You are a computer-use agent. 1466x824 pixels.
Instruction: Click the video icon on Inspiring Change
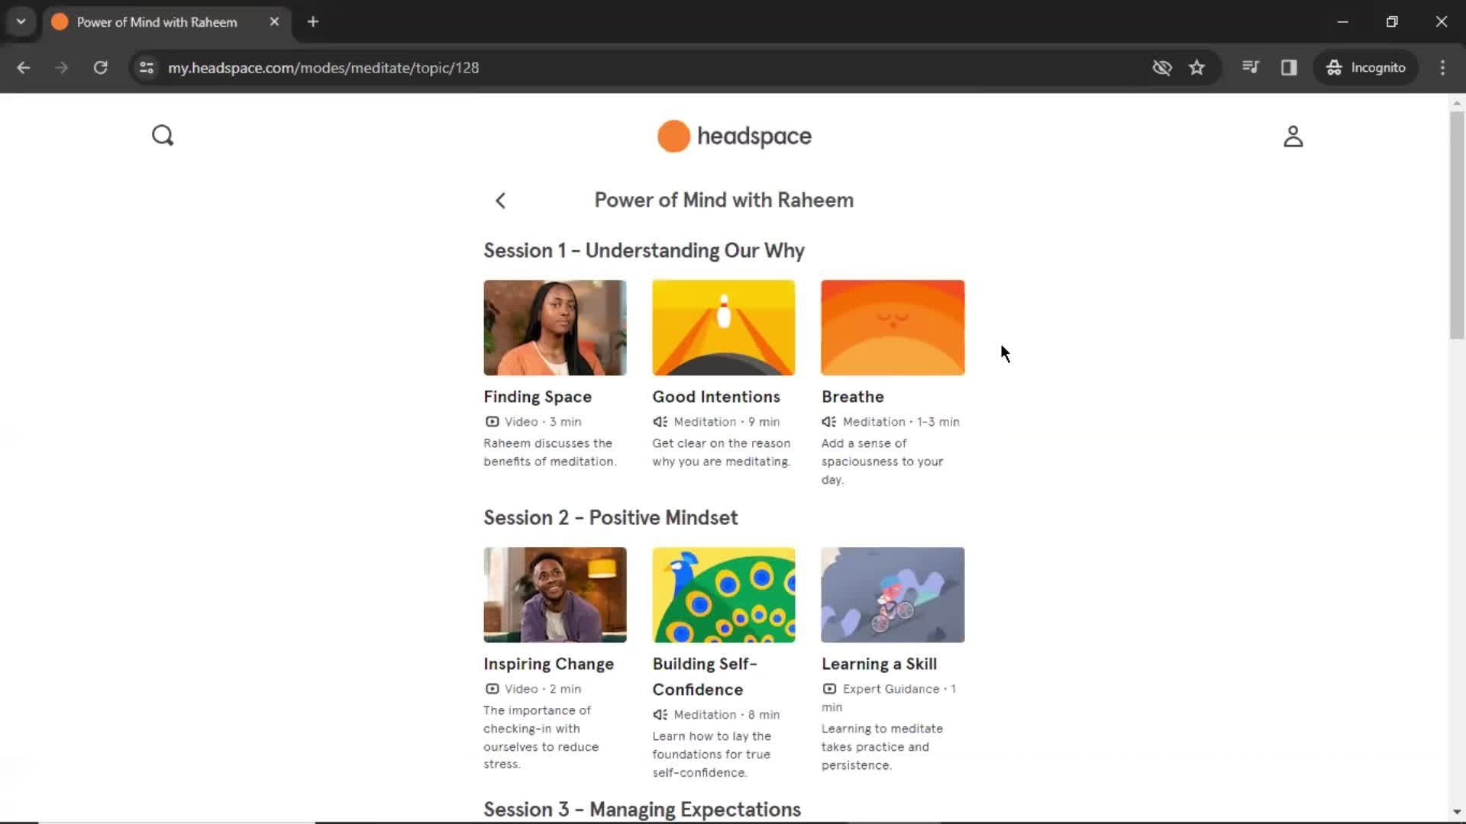492,688
